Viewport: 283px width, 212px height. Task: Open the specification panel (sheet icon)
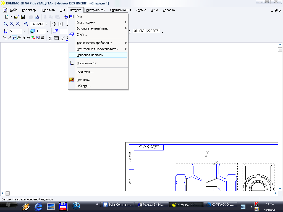click(x=43, y=38)
